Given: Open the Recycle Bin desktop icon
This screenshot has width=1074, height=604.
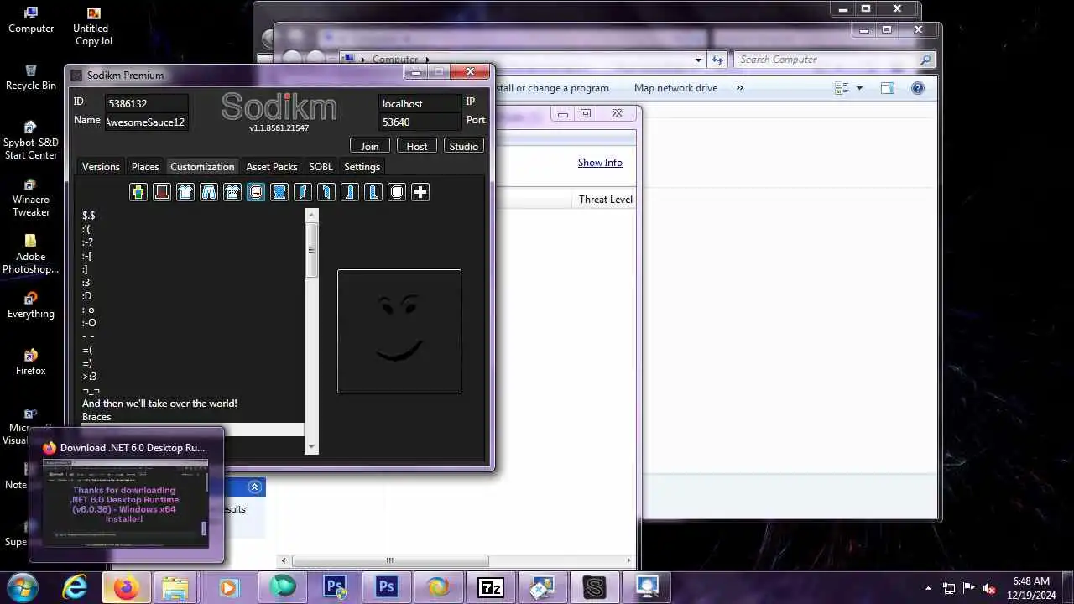Looking at the screenshot, I should (31, 77).
